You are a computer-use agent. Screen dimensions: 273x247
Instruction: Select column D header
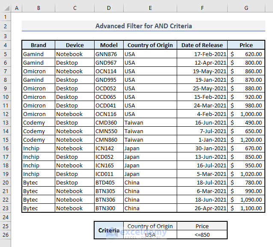tap(109, 8)
